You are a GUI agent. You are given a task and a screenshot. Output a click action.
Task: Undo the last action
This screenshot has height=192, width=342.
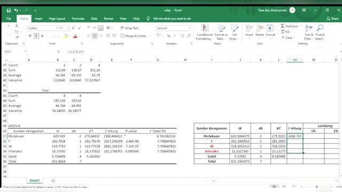[x=16, y=11]
